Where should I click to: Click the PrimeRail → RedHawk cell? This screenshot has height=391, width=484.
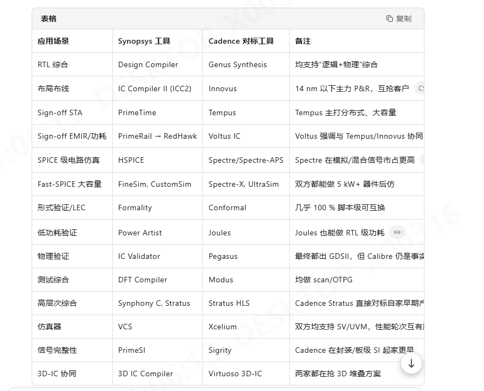pyautogui.click(x=158, y=136)
